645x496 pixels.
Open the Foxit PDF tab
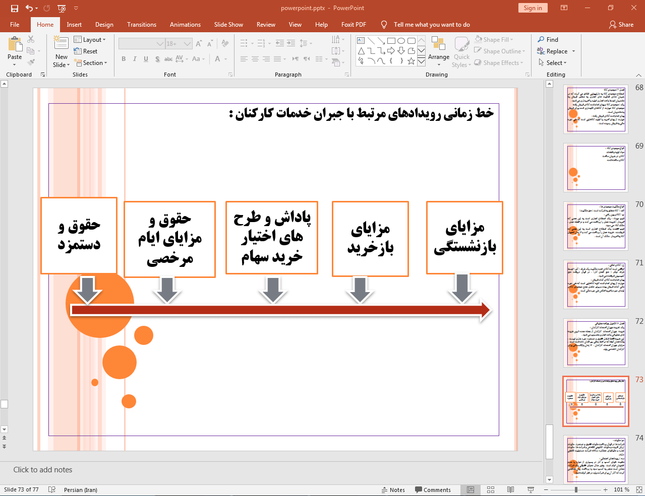click(354, 25)
